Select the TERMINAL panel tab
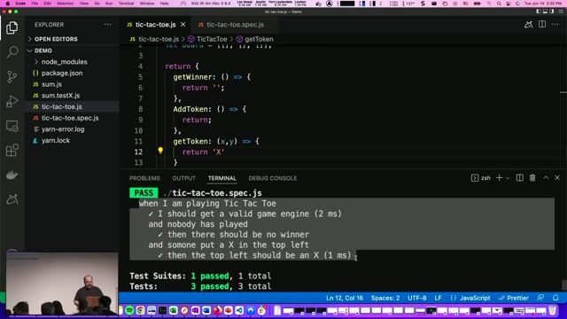 pos(222,178)
